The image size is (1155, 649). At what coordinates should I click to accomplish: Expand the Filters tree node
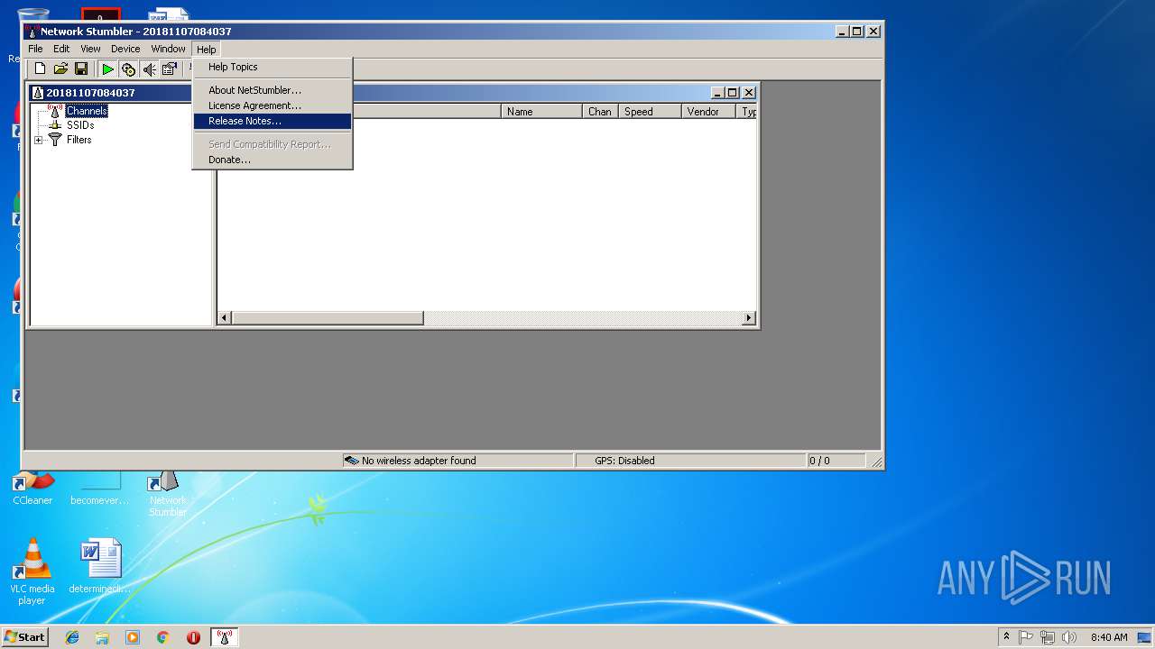(x=38, y=140)
